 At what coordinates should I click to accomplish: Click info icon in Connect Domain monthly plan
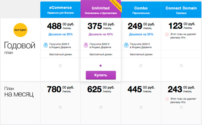tap(167, 99)
